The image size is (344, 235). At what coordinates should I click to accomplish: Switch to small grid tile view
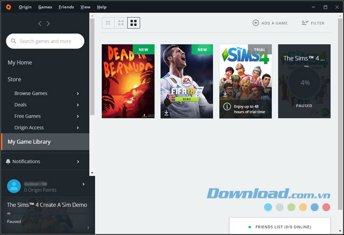tap(108, 23)
